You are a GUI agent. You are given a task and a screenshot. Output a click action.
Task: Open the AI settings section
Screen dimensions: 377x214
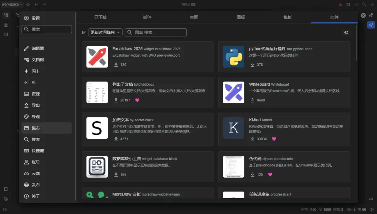coord(47,83)
